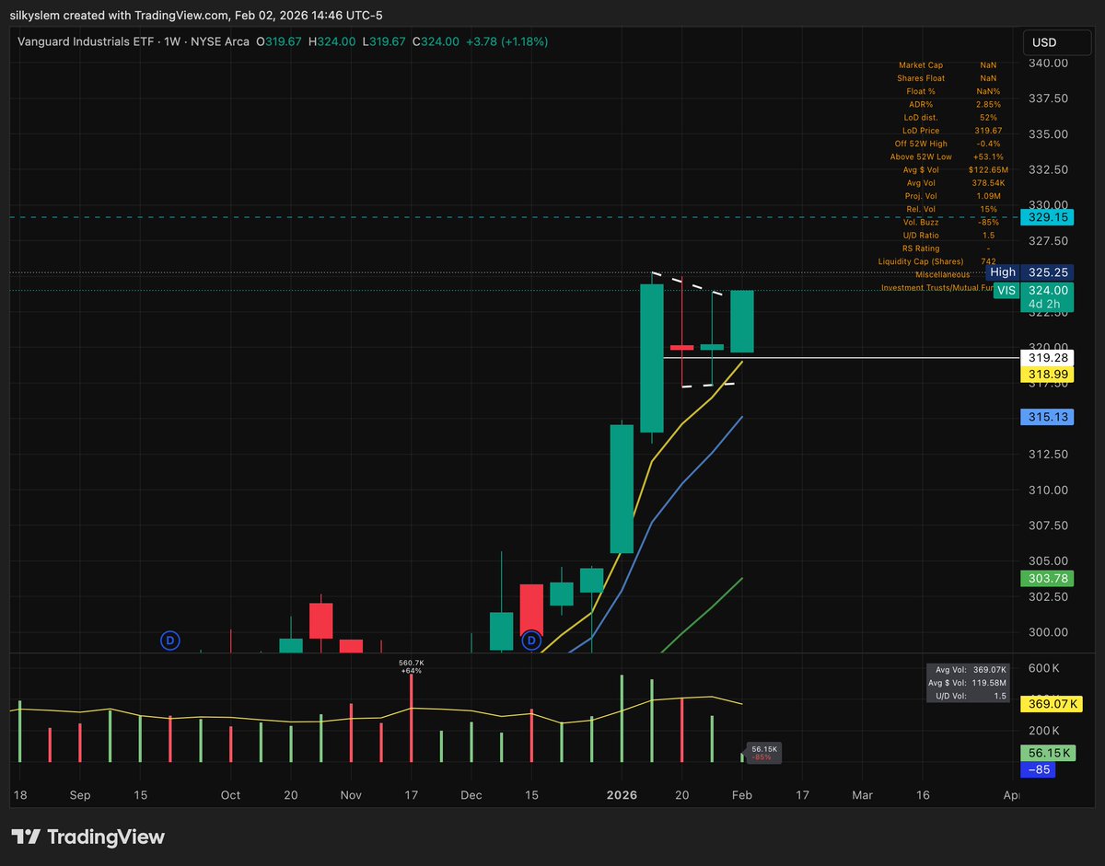The width and height of the screenshot is (1105, 866).
Task: Click the Oct label on time axis
Action: [230, 794]
